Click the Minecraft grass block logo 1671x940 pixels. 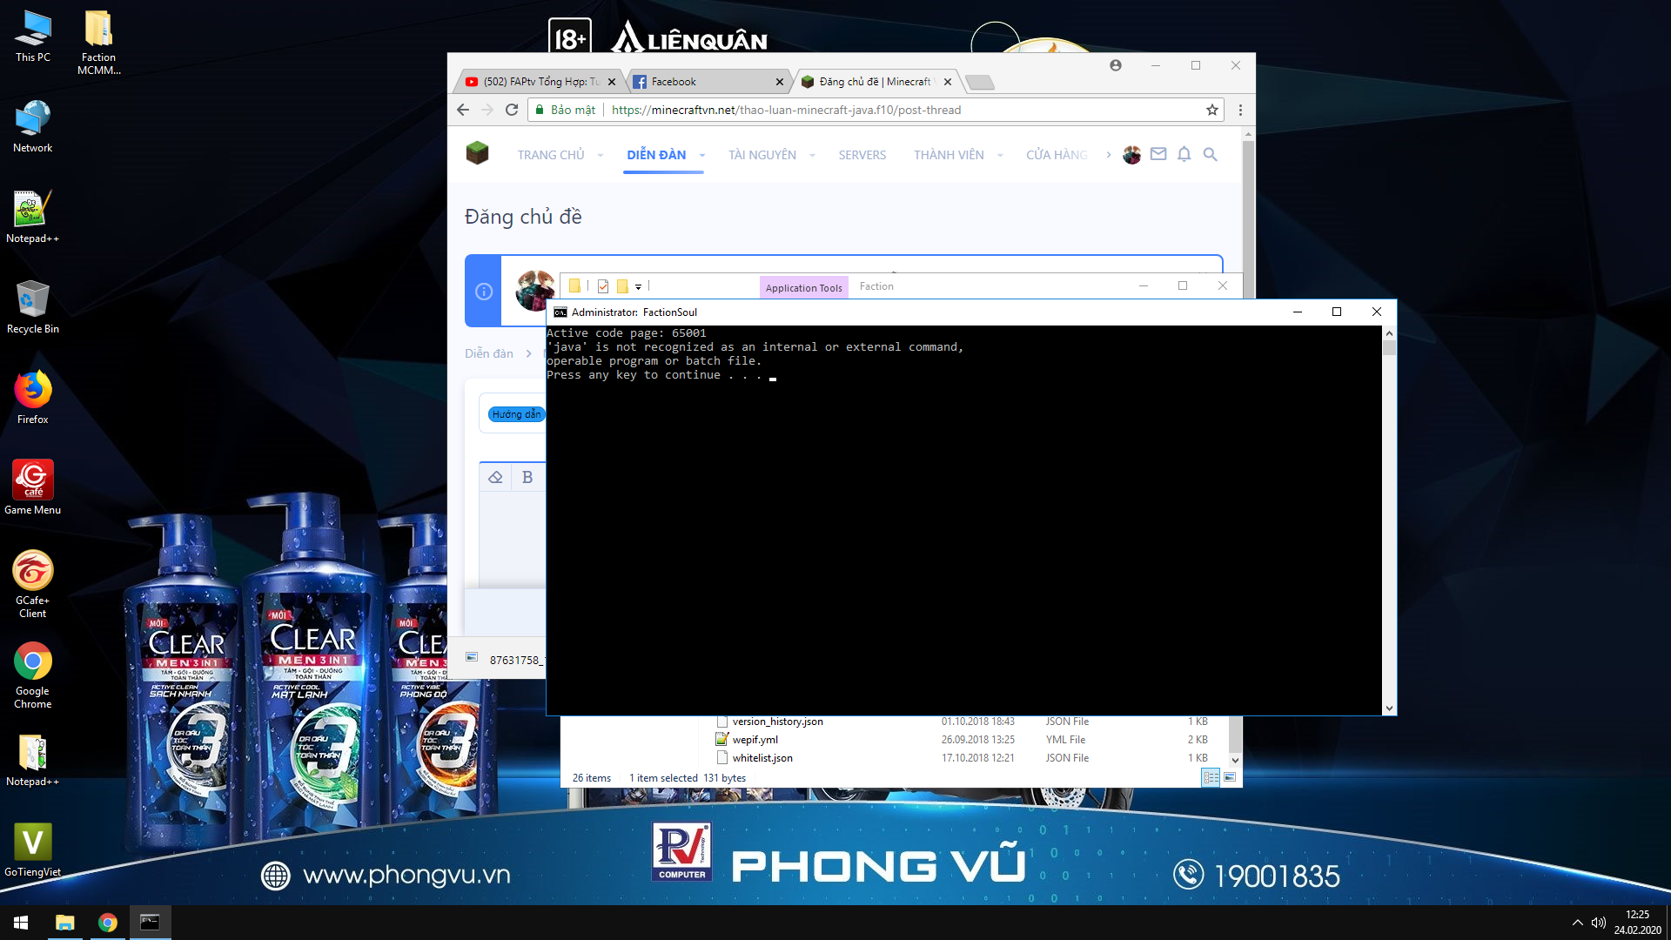pos(477,154)
